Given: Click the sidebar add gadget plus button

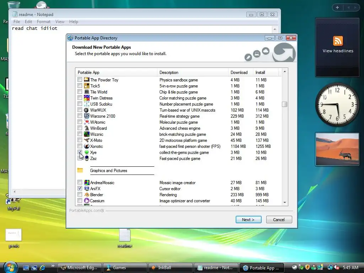Looking at the screenshot, I should pos(337,7).
